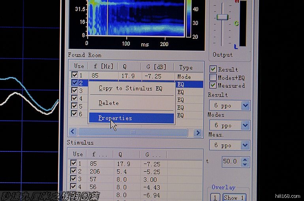Select Delete from the context menu
304x201 pixels.
tap(109, 103)
